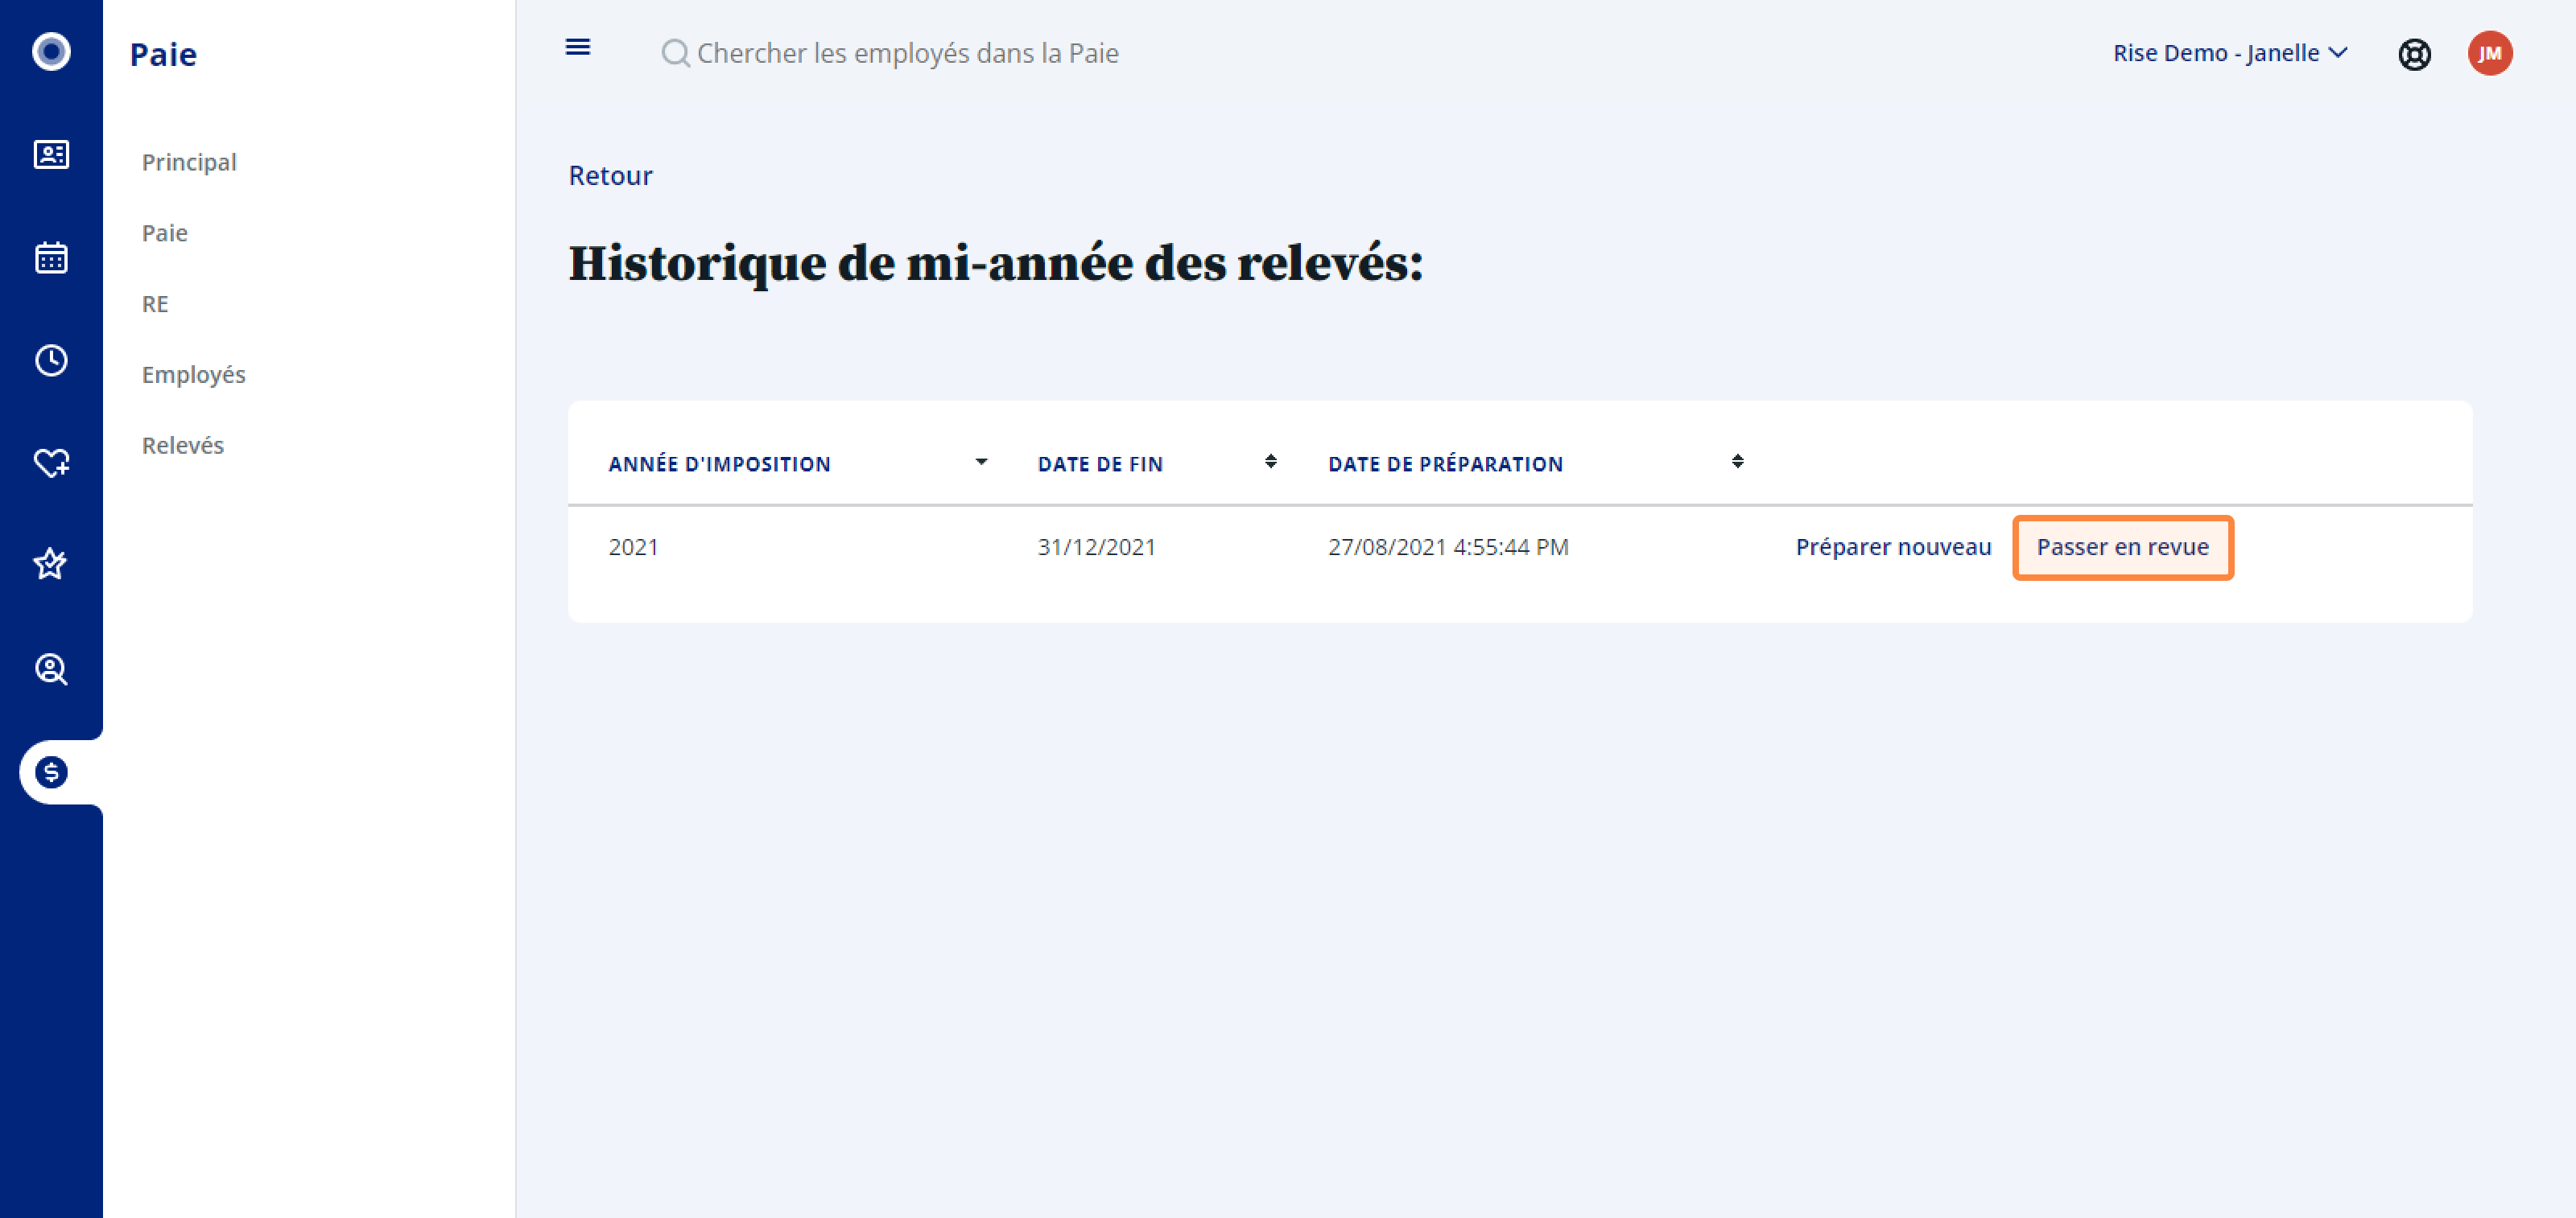2576x1218 pixels.
Task: Click the search magnifier icon
Action: click(675, 53)
